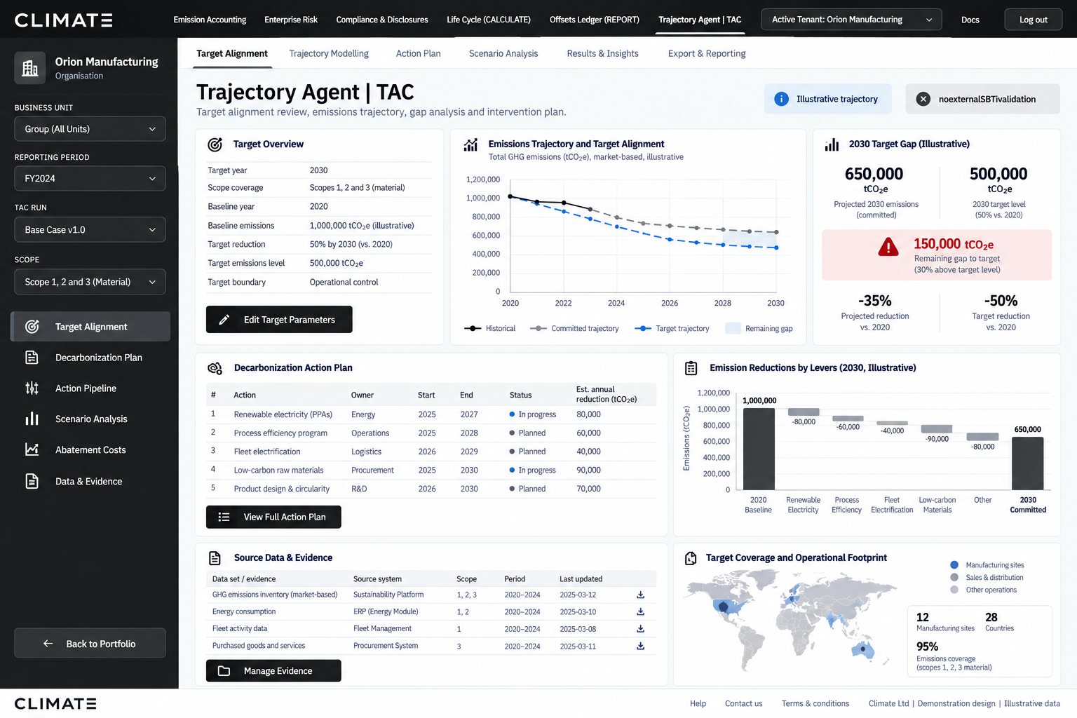Click the 2030 Target Gap bar icon

pyautogui.click(x=832, y=144)
